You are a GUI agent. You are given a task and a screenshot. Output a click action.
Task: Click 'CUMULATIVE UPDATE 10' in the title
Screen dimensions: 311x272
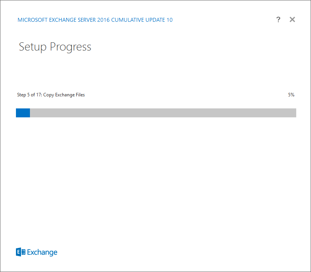(x=142, y=20)
